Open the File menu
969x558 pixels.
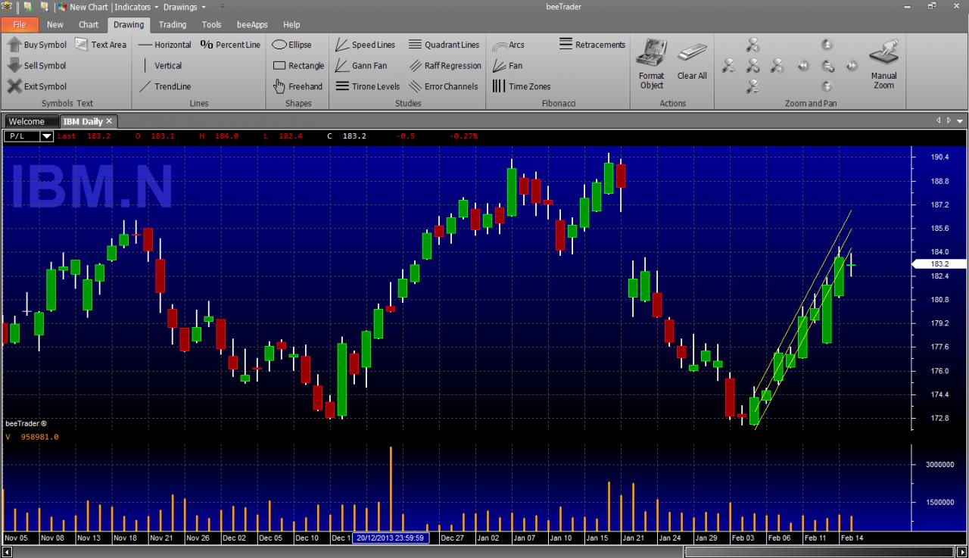(x=20, y=24)
